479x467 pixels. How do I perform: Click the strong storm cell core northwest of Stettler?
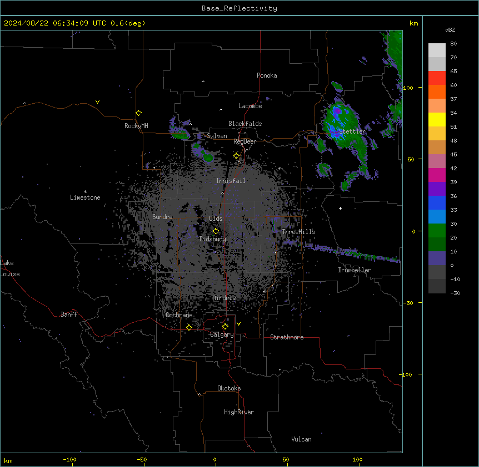(336, 111)
